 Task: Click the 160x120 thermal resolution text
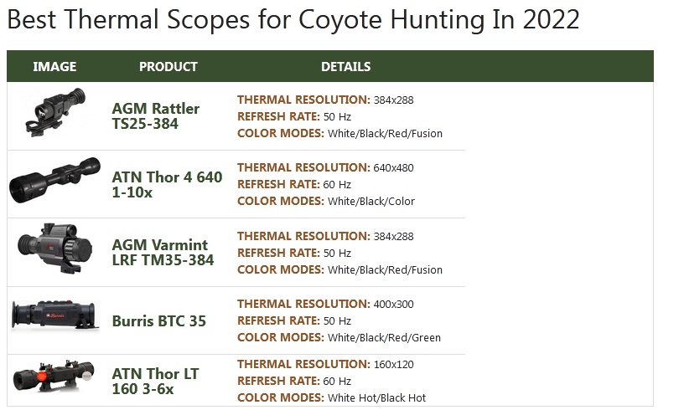click(x=393, y=365)
